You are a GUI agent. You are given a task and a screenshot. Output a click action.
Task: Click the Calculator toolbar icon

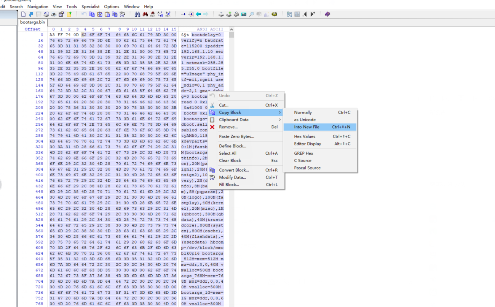pyautogui.click(x=244, y=14)
